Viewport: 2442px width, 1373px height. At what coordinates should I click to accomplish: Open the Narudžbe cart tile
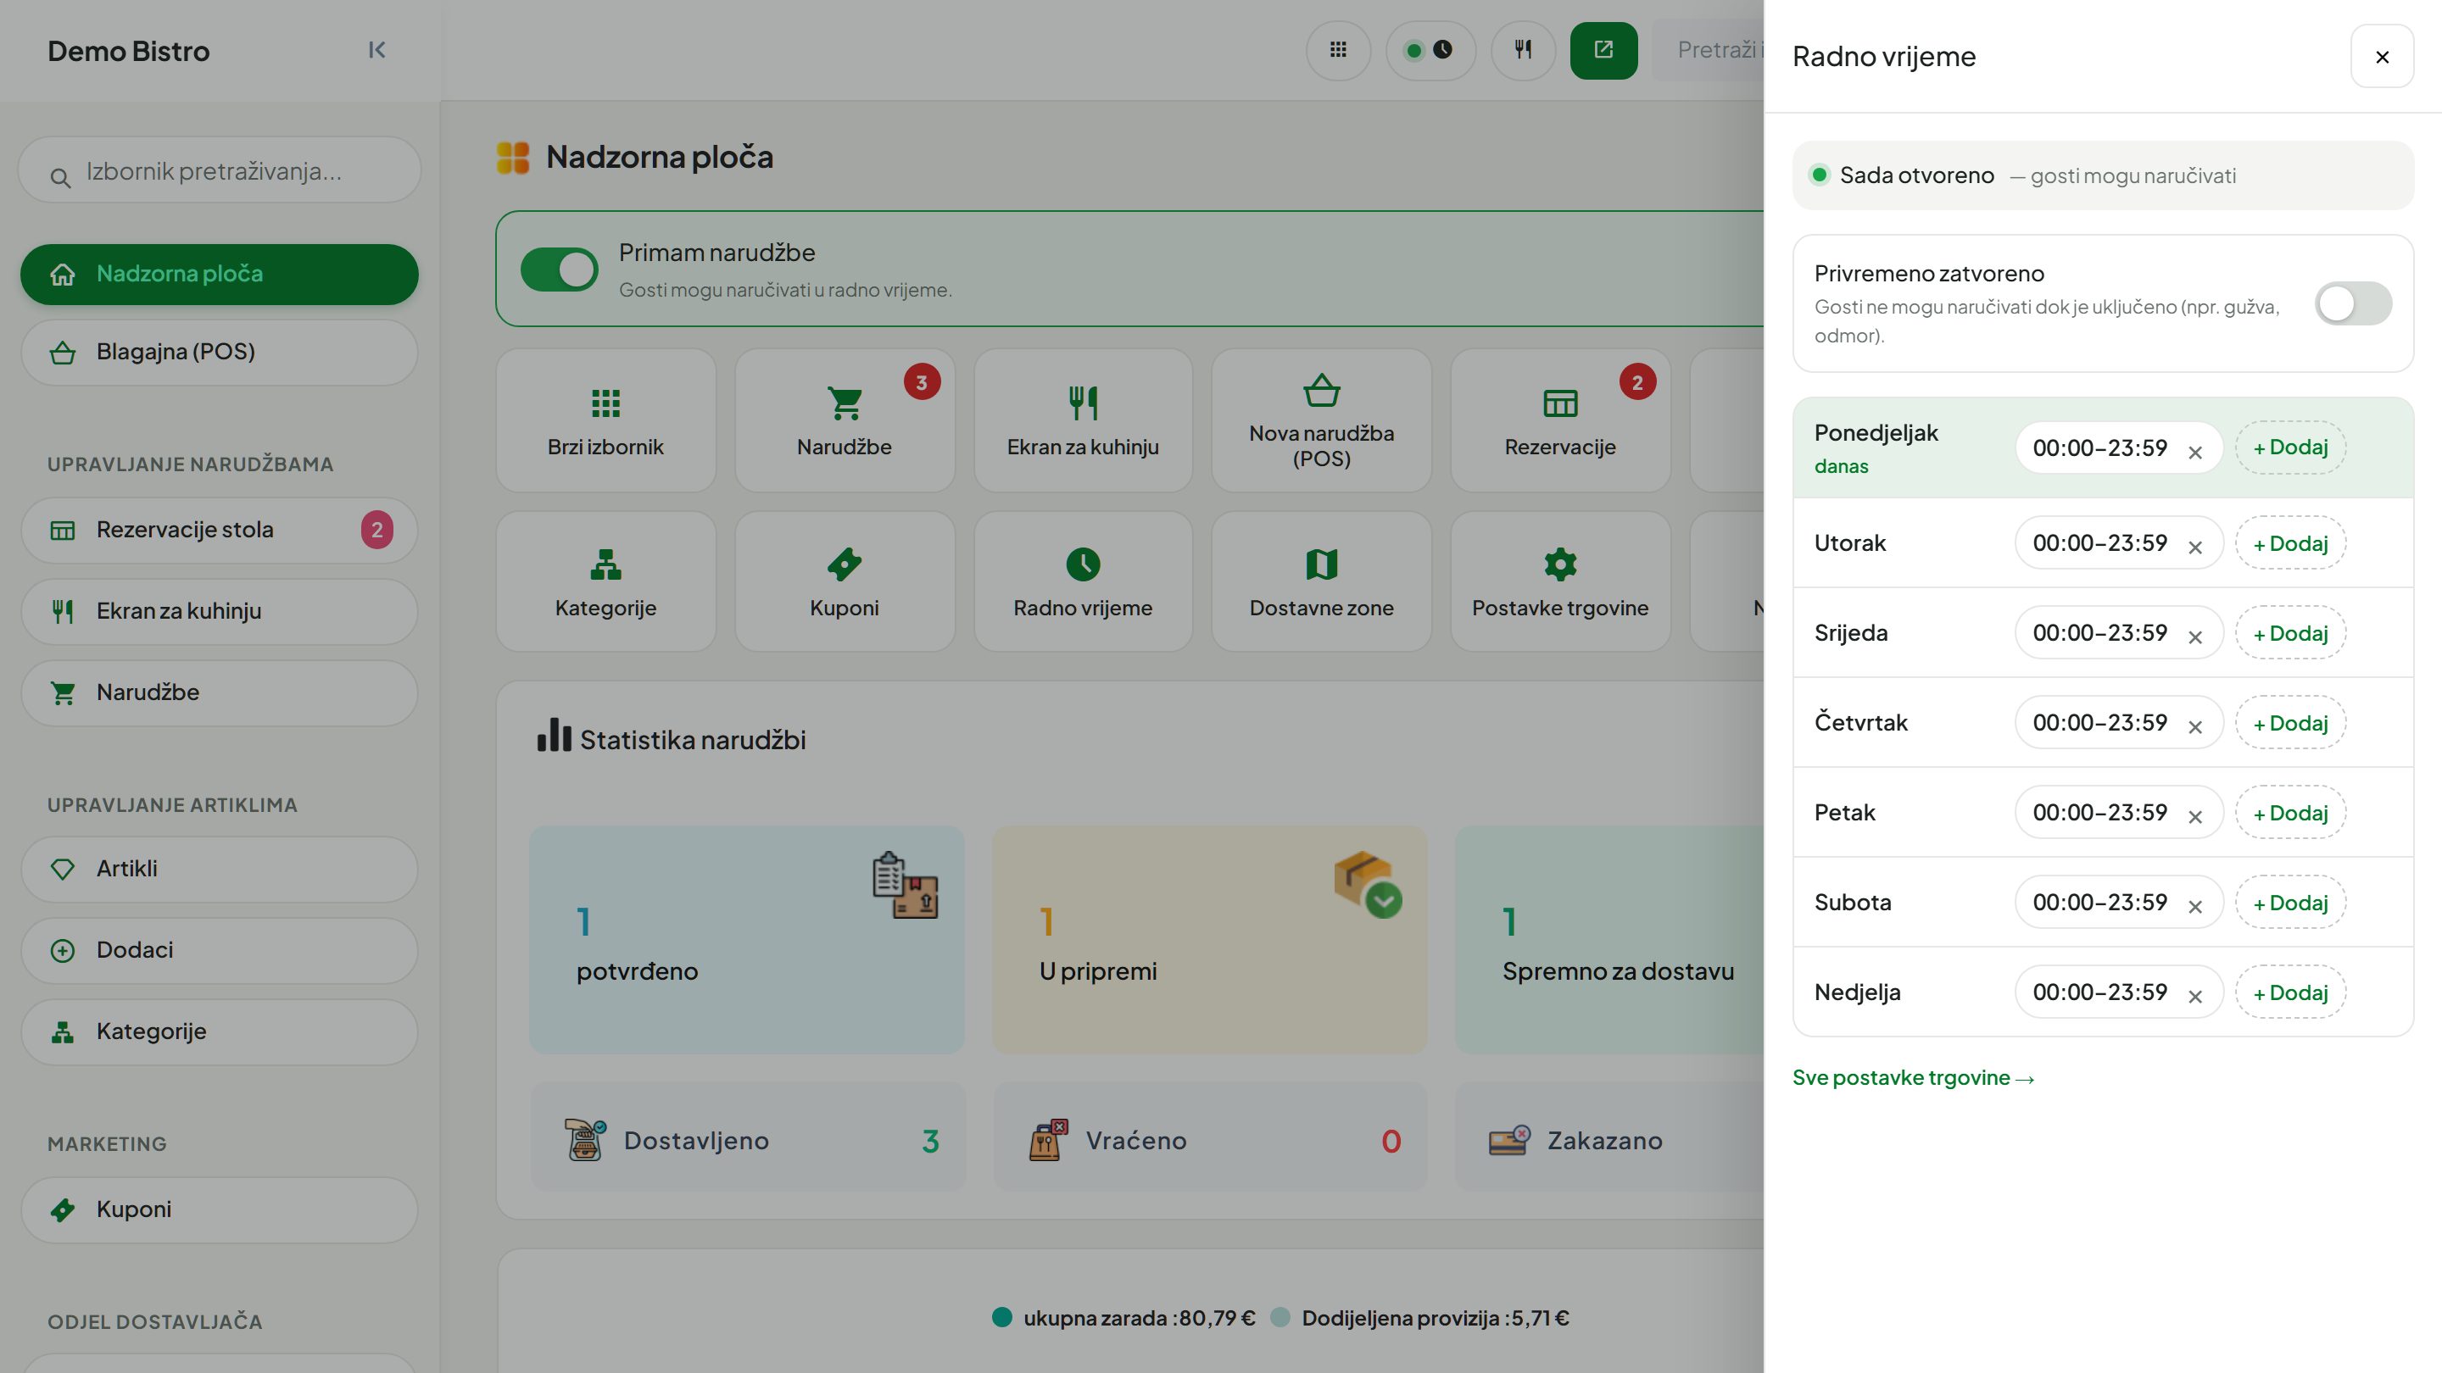point(844,420)
